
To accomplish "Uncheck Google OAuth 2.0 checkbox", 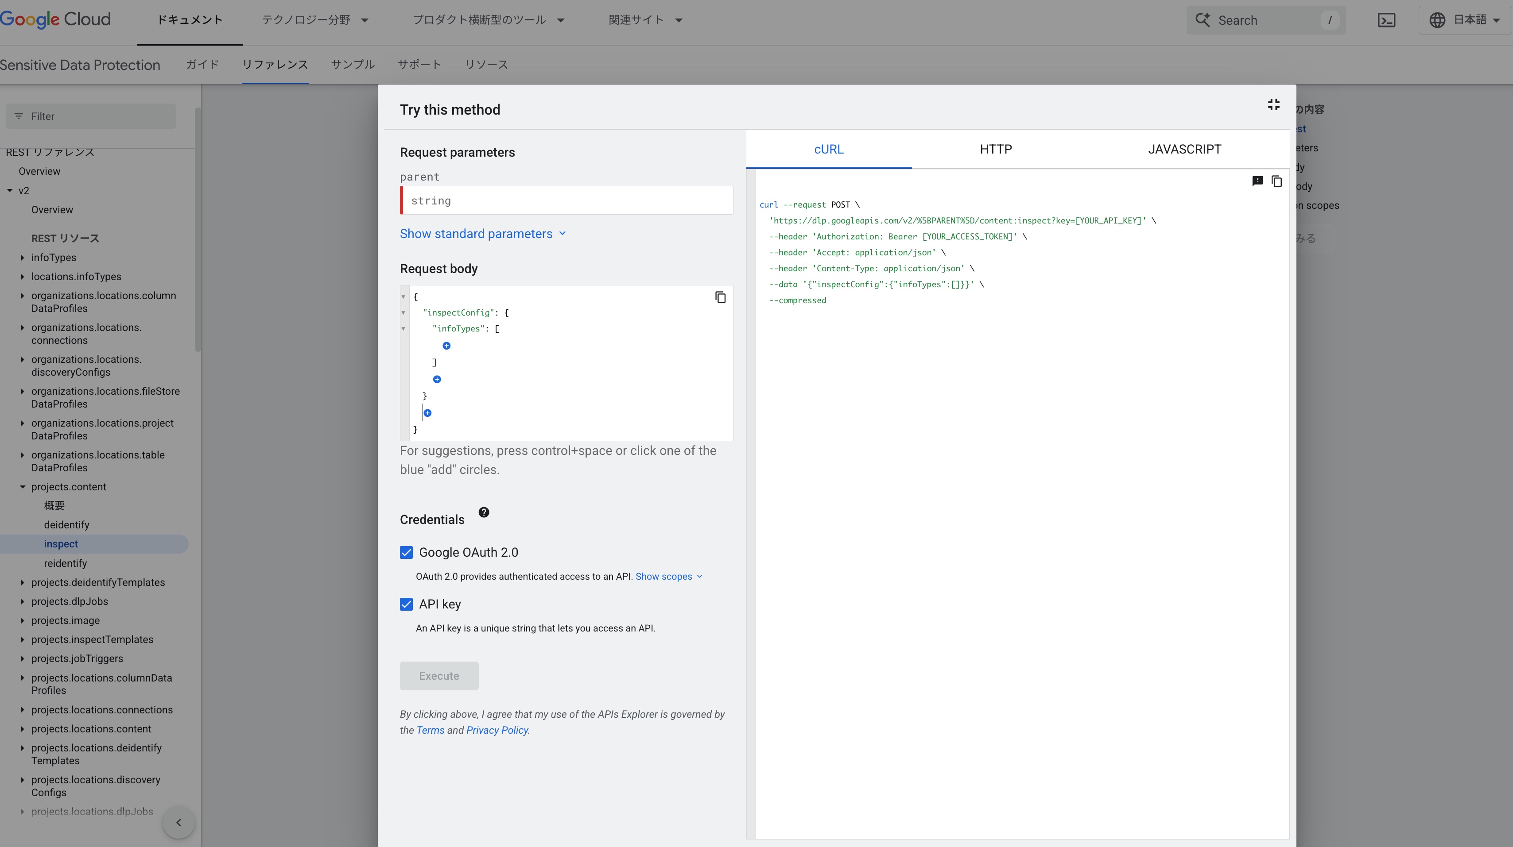I will 407,552.
